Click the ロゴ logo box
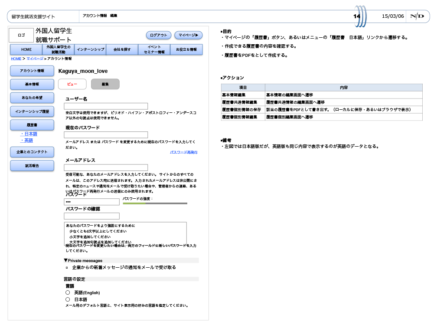This screenshot has height=328, width=437. [21, 36]
